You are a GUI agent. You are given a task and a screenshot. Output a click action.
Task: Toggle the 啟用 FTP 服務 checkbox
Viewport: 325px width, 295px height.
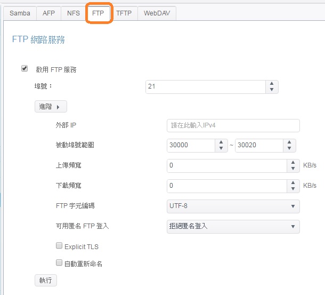25,68
